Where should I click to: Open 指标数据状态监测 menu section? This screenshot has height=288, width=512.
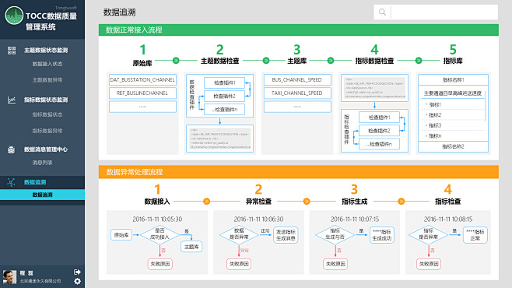tap(46, 100)
